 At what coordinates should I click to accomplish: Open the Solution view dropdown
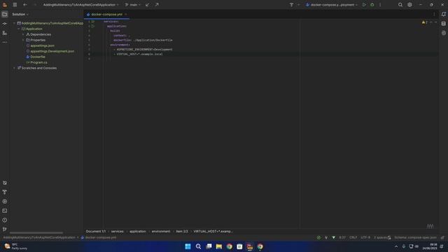point(20,14)
